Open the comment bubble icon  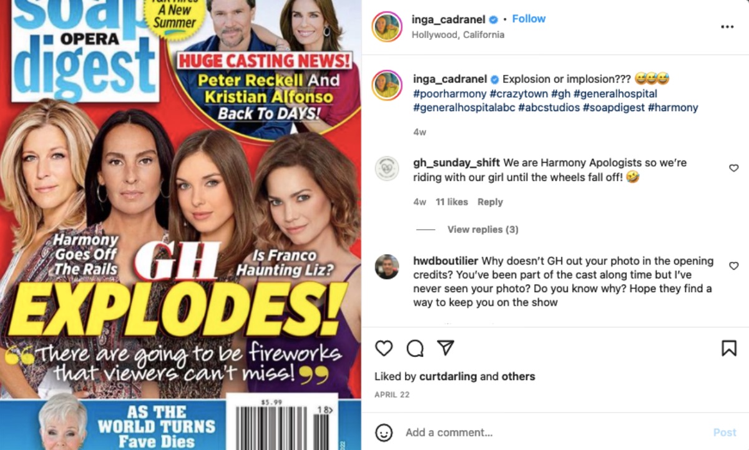(x=415, y=348)
